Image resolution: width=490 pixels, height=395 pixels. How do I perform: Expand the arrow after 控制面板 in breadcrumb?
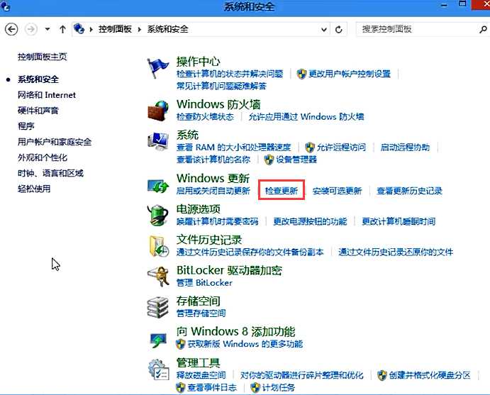[x=140, y=29]
